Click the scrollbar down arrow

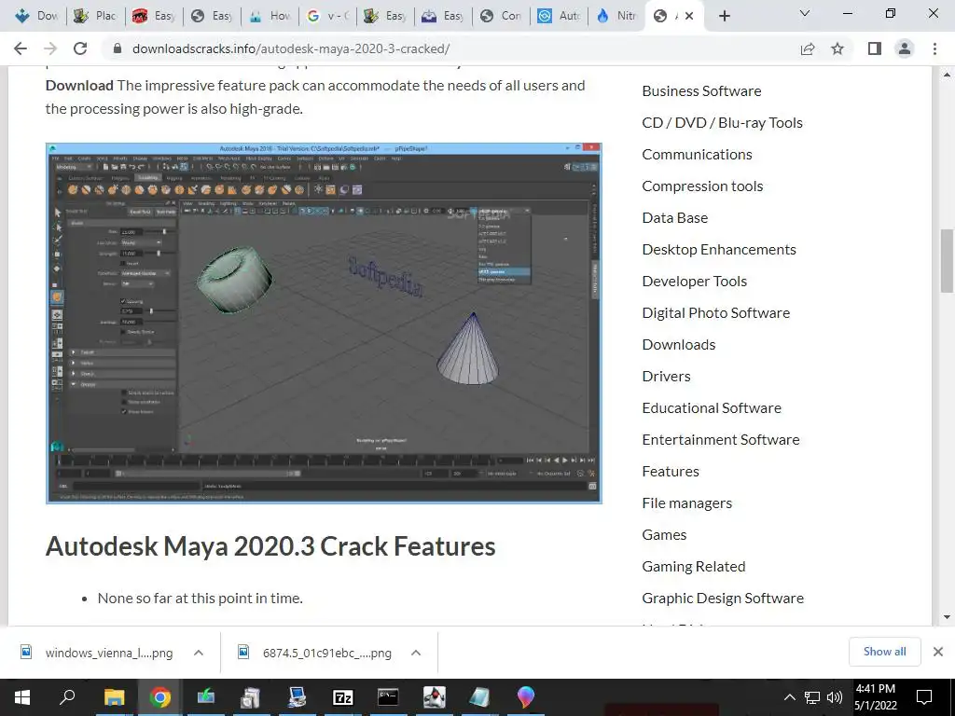[x=946, y=617]
